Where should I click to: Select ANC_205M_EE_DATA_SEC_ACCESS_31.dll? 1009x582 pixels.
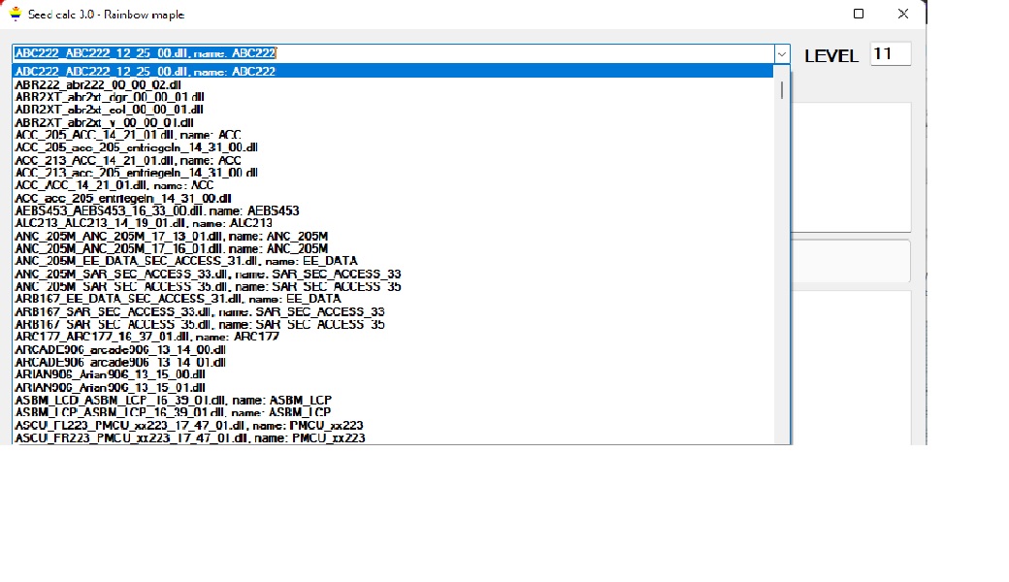point(393,261)
